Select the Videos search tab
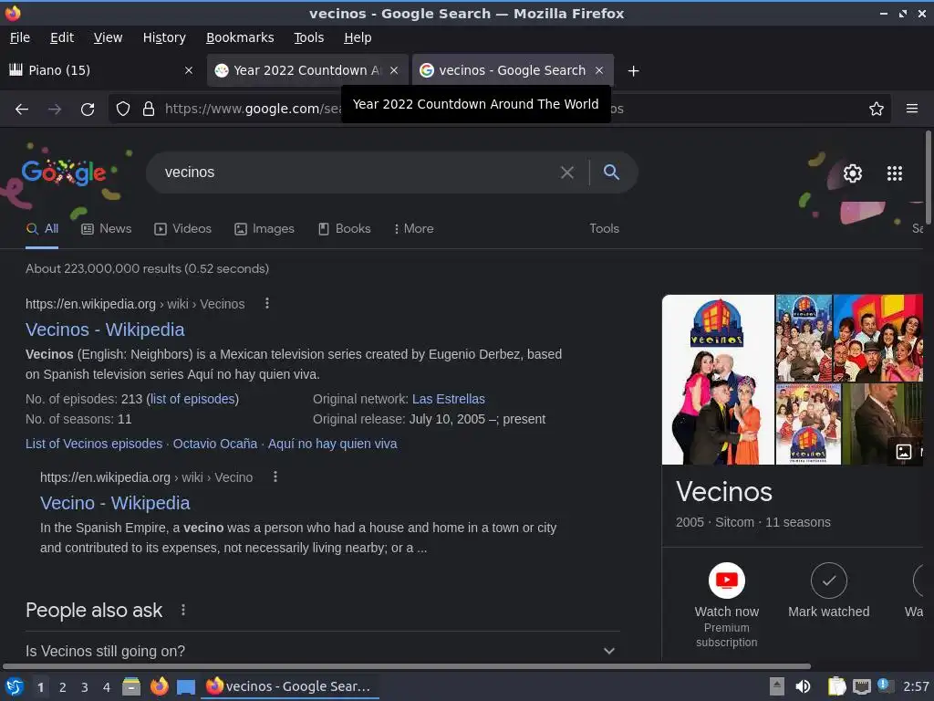Screen dimensions: 934x701 (182, 229)
